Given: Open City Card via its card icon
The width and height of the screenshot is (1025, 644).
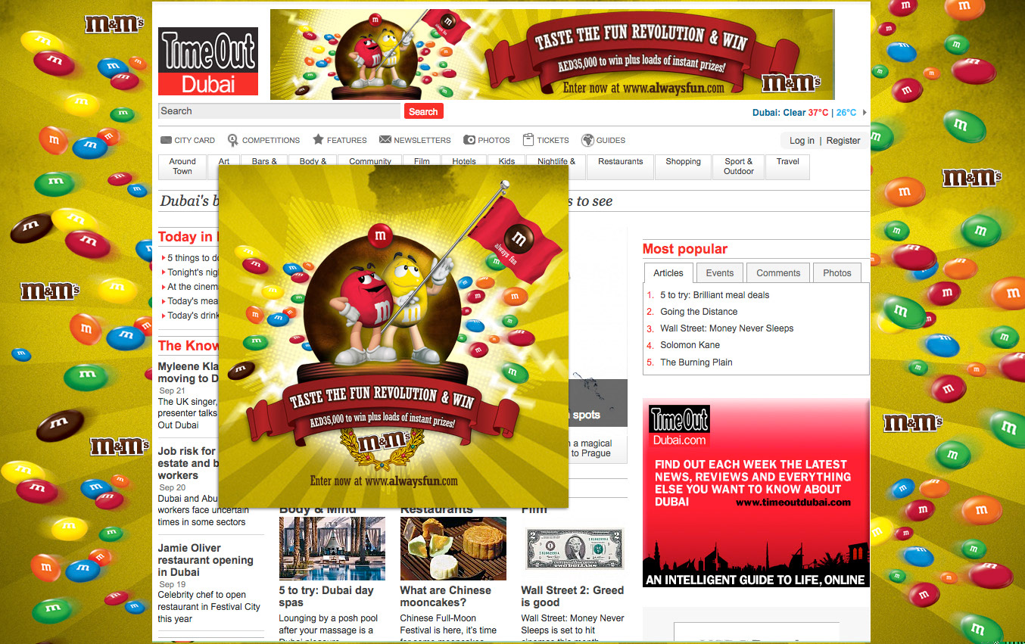Looking at the screenshot, I should pos(166,140).
